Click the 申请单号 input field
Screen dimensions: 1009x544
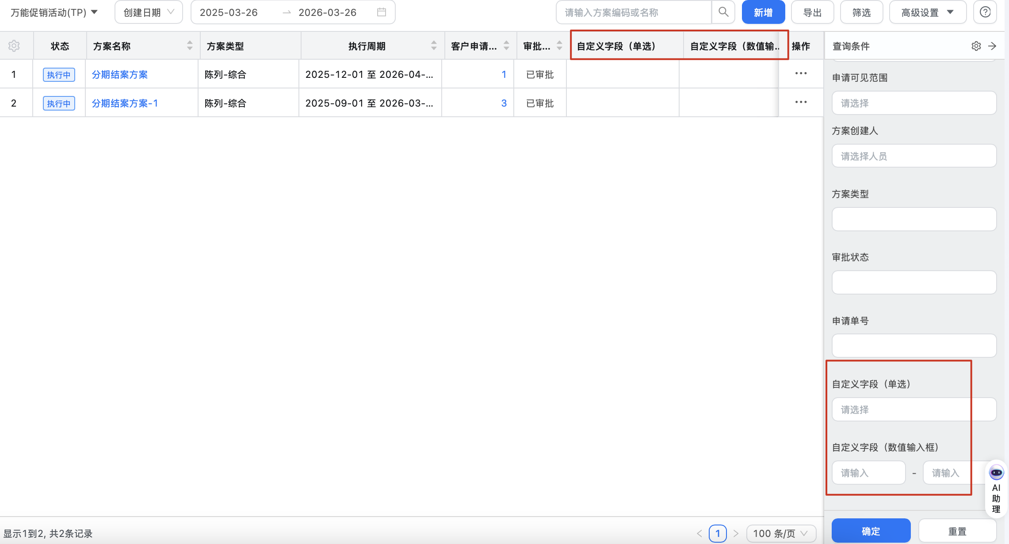(914, 345)
